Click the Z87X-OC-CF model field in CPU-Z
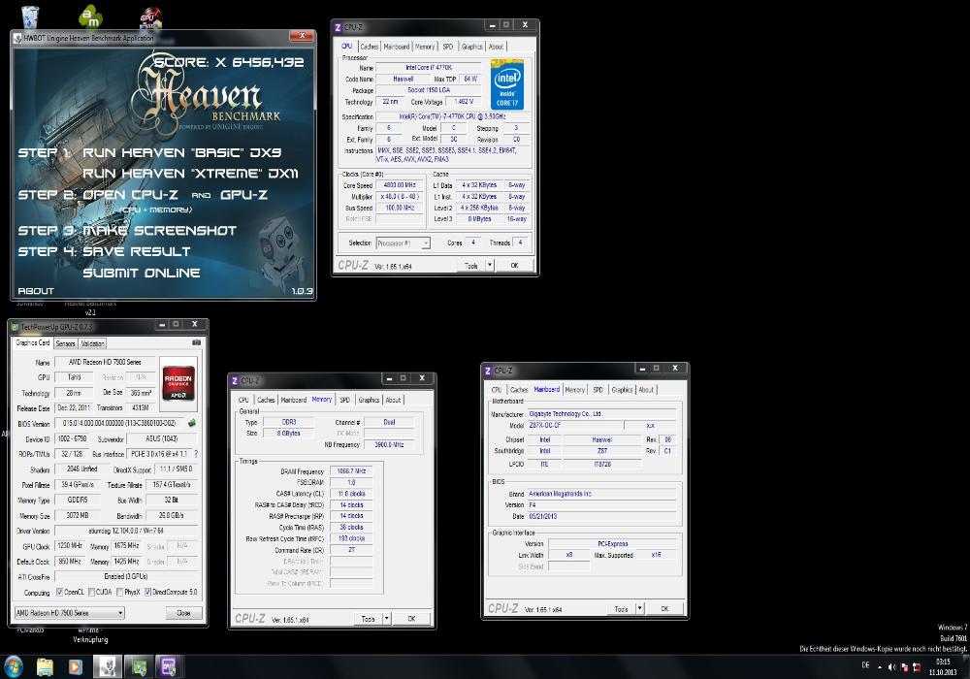Screen dimensions: 970x679 (574, 426)
